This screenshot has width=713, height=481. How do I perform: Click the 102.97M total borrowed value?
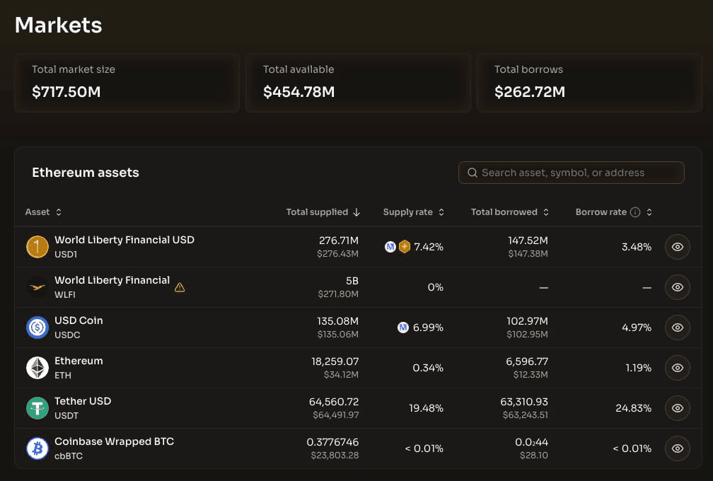click(x=528, y=321)
